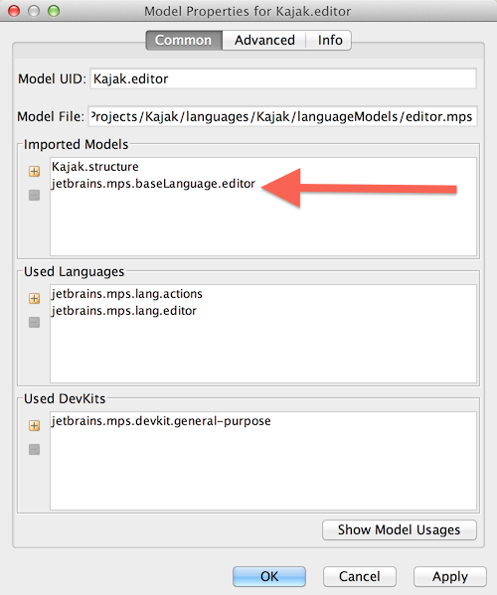This screenshot has height=595, width=497.
Task: Switch to the Advanced tab
Action: coord(264,40)
